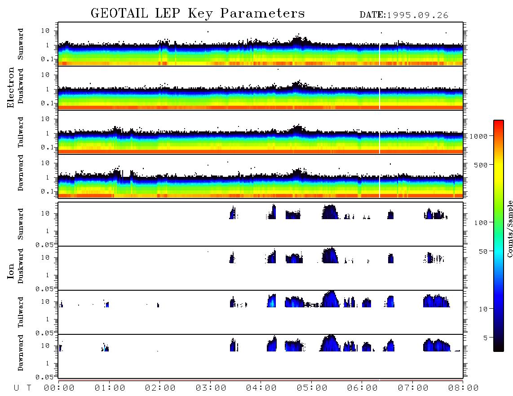Image resolution: width=513 pixels, height=396 pixels.
Task: Select the Ion "Dawnward" axis label
Action: (20, 353)
